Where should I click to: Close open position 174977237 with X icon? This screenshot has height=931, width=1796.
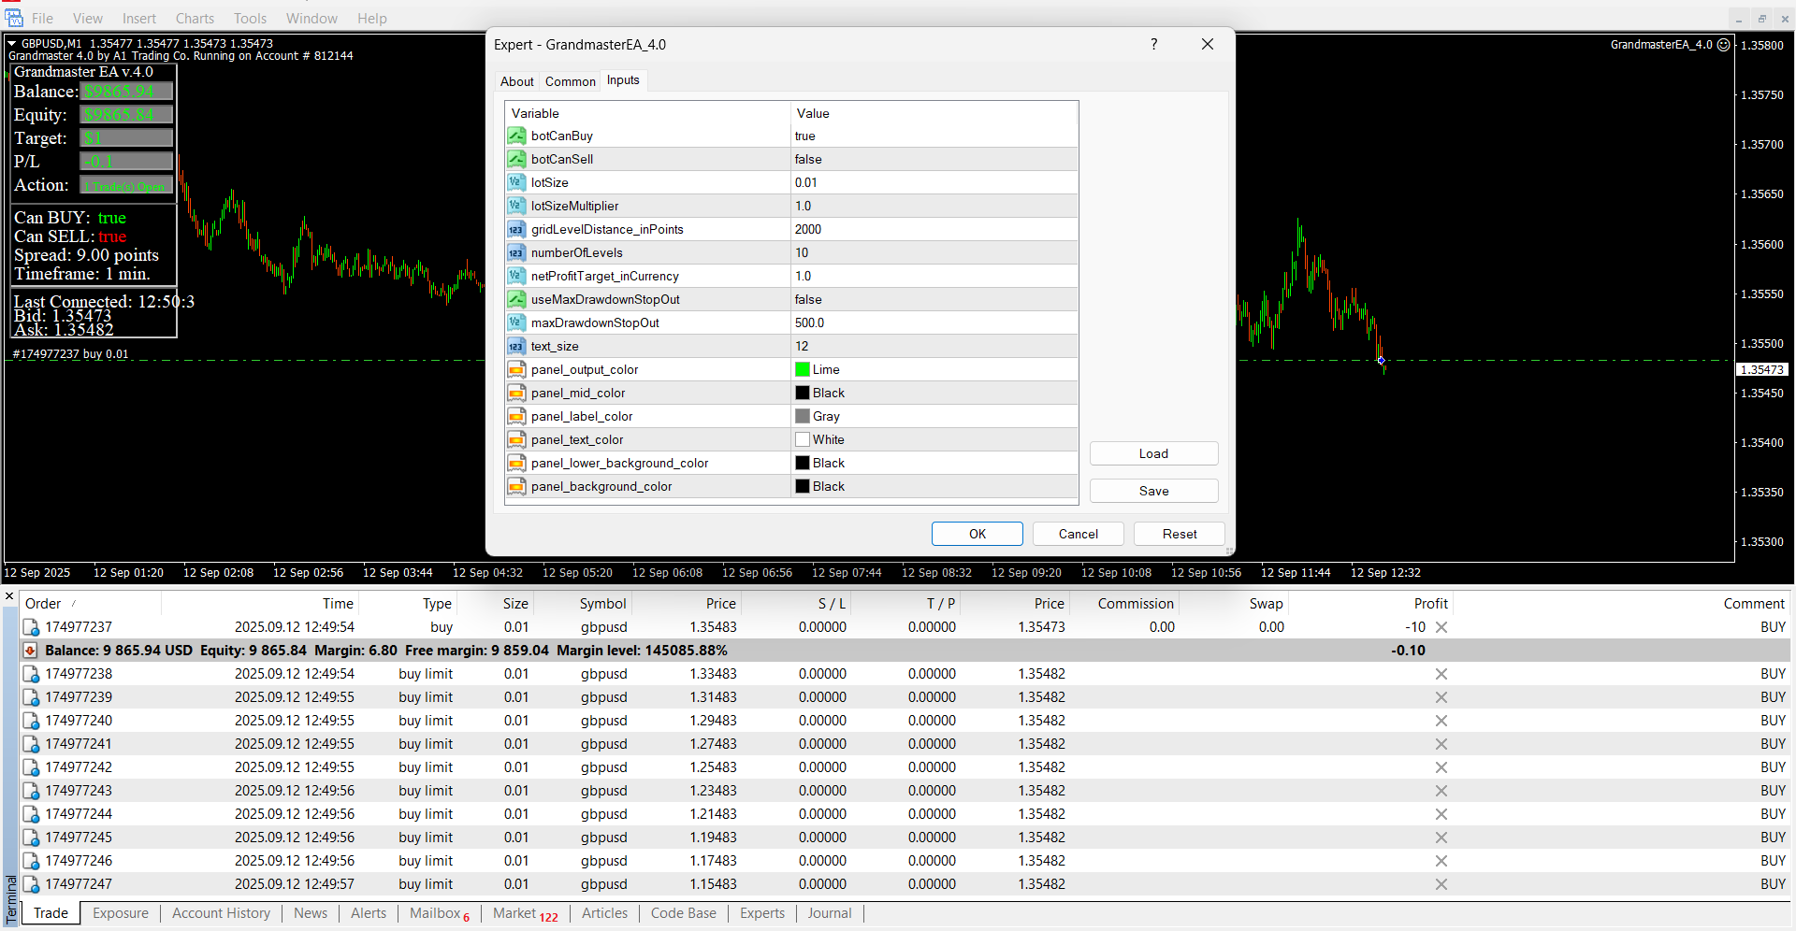pyautogui.click(x=1441, y=627)
